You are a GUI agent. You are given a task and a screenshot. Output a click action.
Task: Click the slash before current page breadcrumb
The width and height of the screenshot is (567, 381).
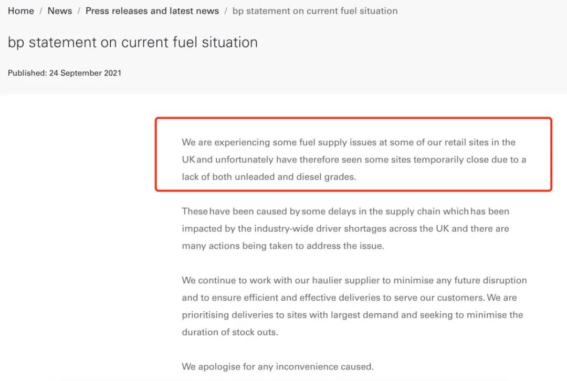coord(226,11)
